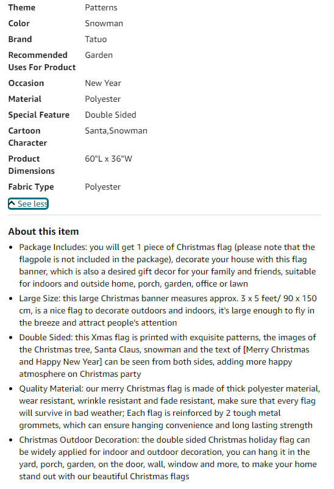Image resolution: width=334 pixels, height=489 pixels.
Task: Click the Patterns theme value
Action: pos(101,7)
